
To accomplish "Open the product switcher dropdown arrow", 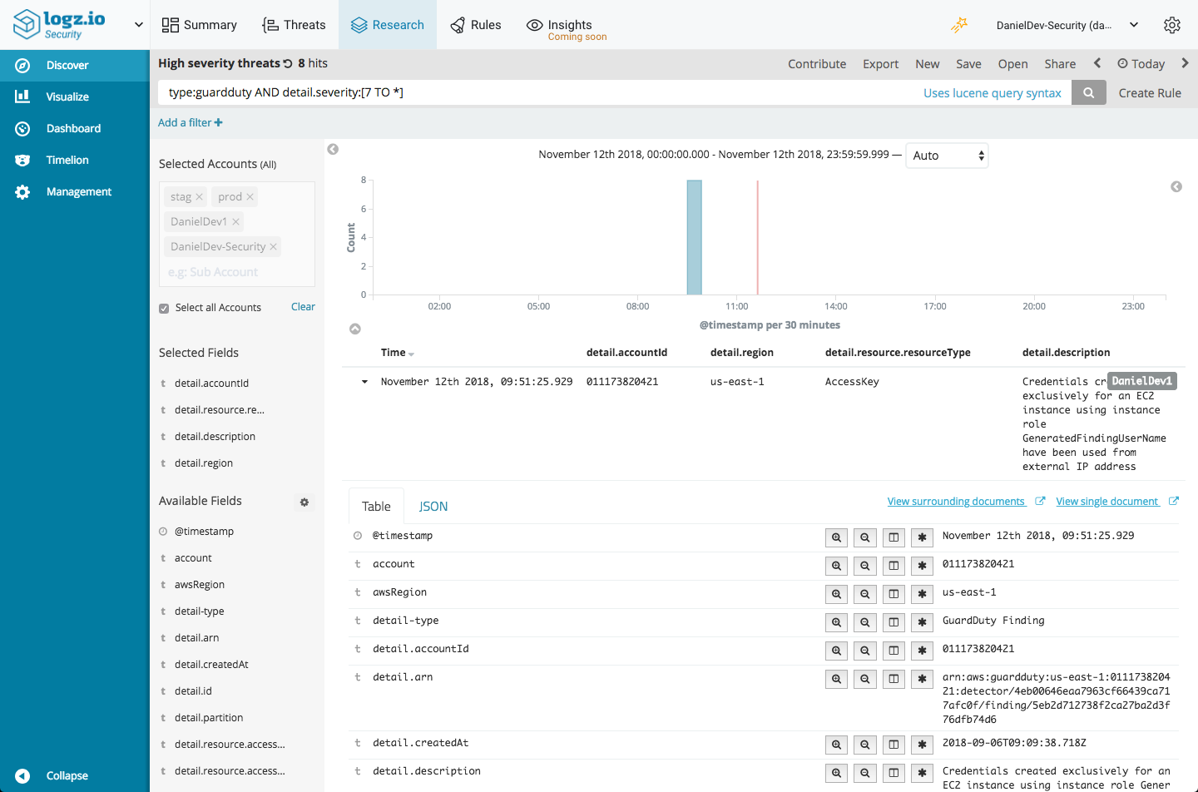I will [x=138, y=25].
